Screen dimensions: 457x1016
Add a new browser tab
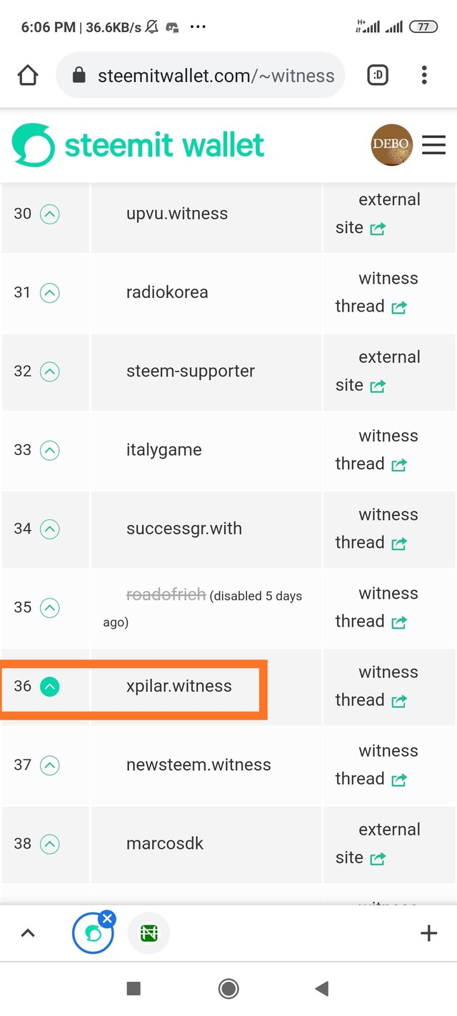tap(428, 933)
